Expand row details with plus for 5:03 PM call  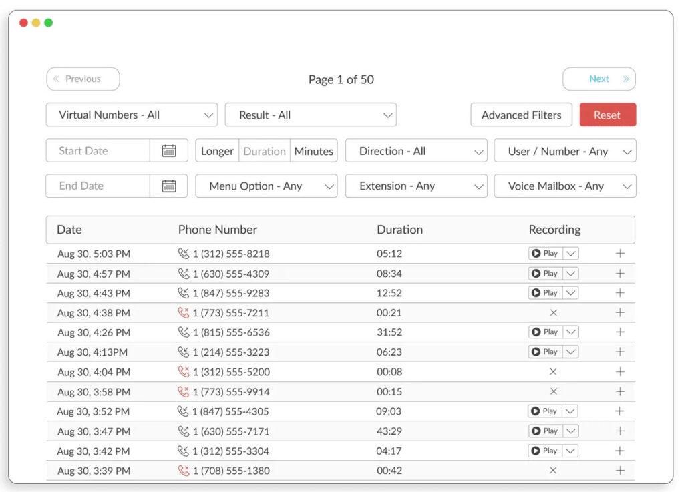tap(620, 254)
